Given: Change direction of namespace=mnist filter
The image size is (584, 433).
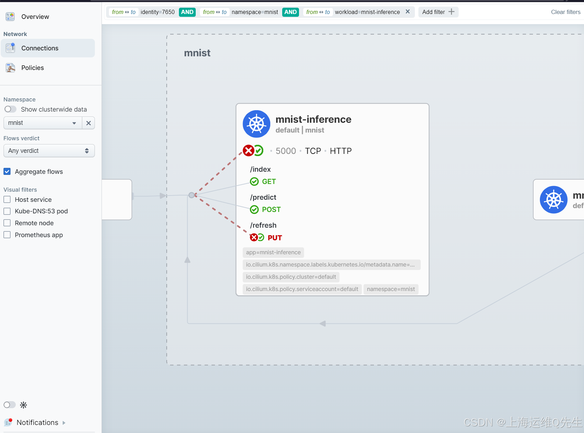Looking at the screenshot, I should pos(215,12).
